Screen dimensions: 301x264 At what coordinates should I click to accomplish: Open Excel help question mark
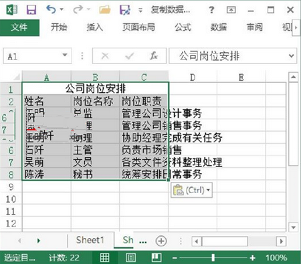[x=211, y=10]
